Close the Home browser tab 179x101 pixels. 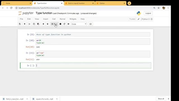tap(30, 3)
